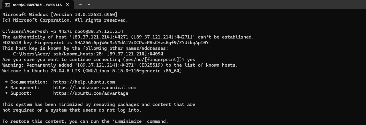Click the Microsoft Corporation copyright line

[x=65, y=20]
